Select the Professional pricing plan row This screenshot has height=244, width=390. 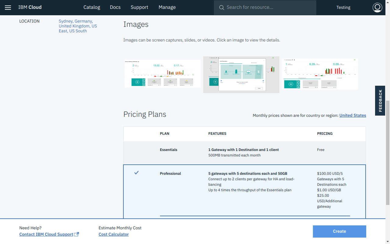click(245, 192)
